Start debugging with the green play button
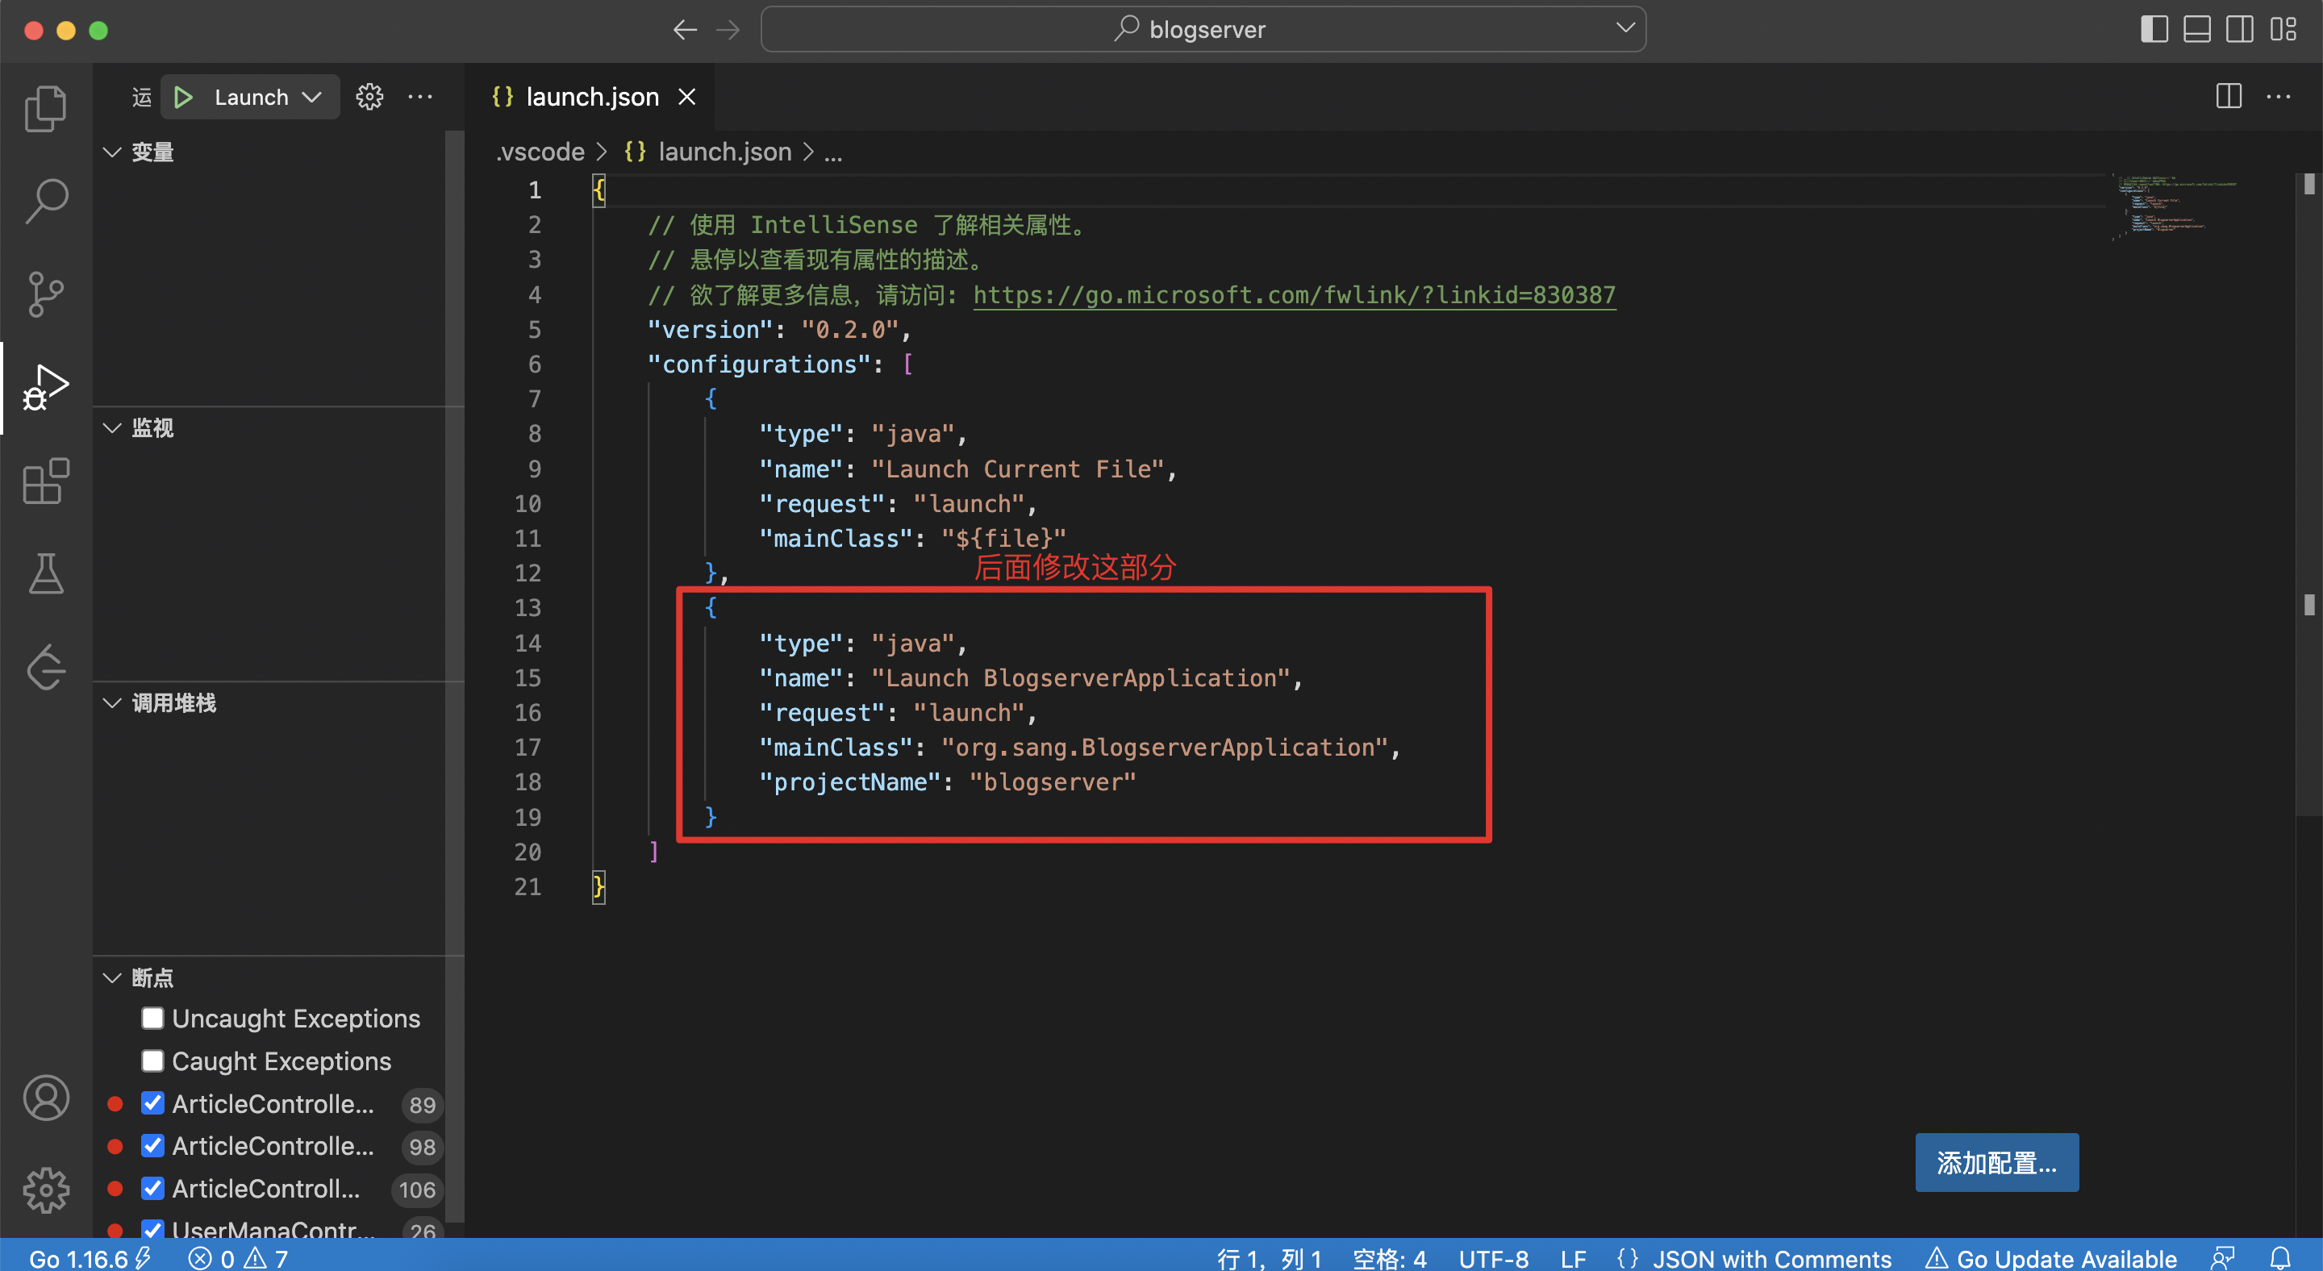 coord(184,97)
